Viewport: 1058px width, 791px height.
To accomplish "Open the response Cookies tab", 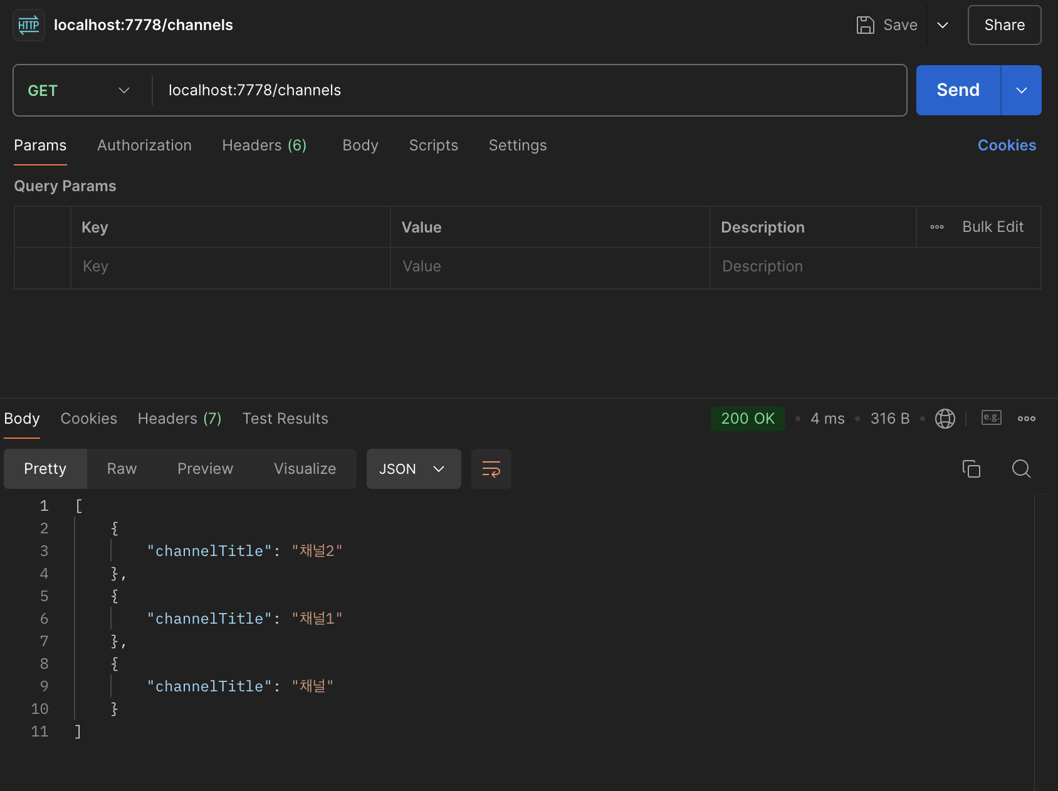I will click(89, 419).
